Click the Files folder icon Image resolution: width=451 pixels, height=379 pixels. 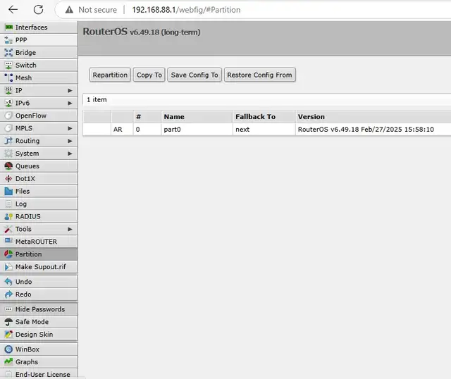pos(8,191)
